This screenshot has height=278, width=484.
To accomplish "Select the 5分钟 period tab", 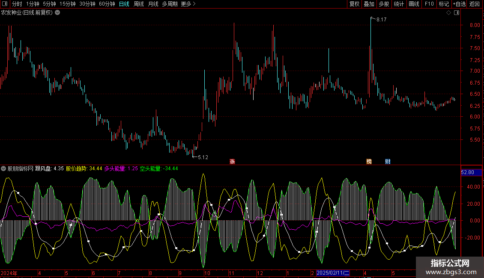I will coord(49,4).
